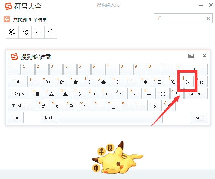Viewport: 215px width, 179px height.
Task: Insert the ♁ symbol on the period key
Action: 155,105
